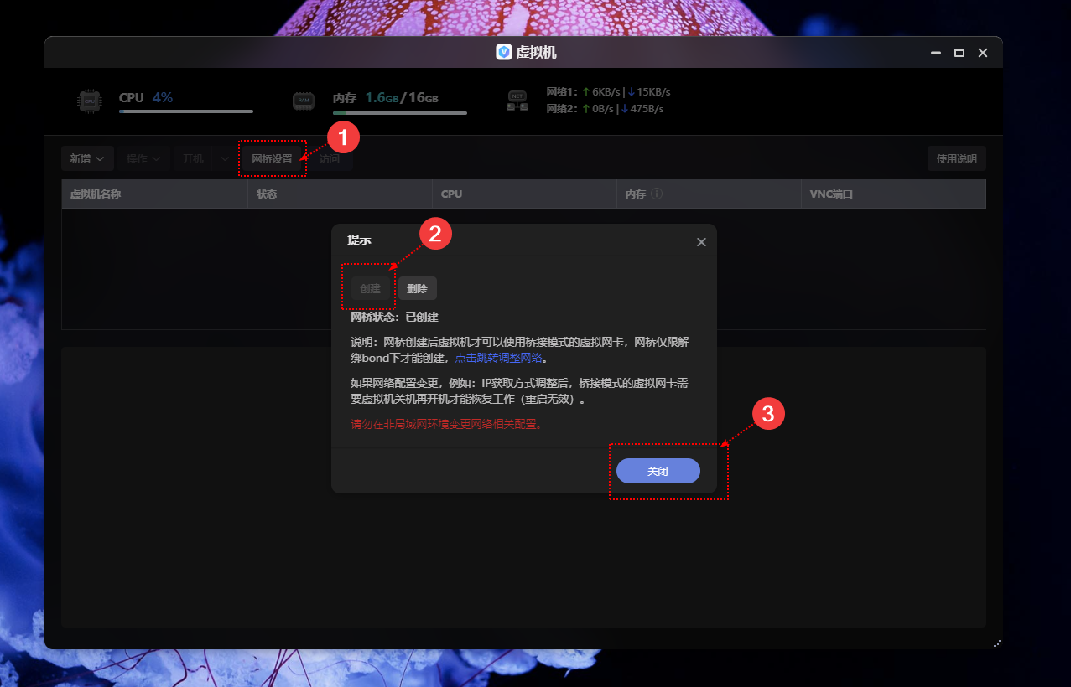Click the NET network adapter icon
The width and height of the screenshot is (1071, 687).
pyautogui.click(x=517, y=99)
